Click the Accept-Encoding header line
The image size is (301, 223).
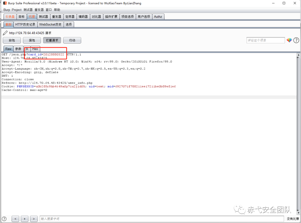point(30,72)
